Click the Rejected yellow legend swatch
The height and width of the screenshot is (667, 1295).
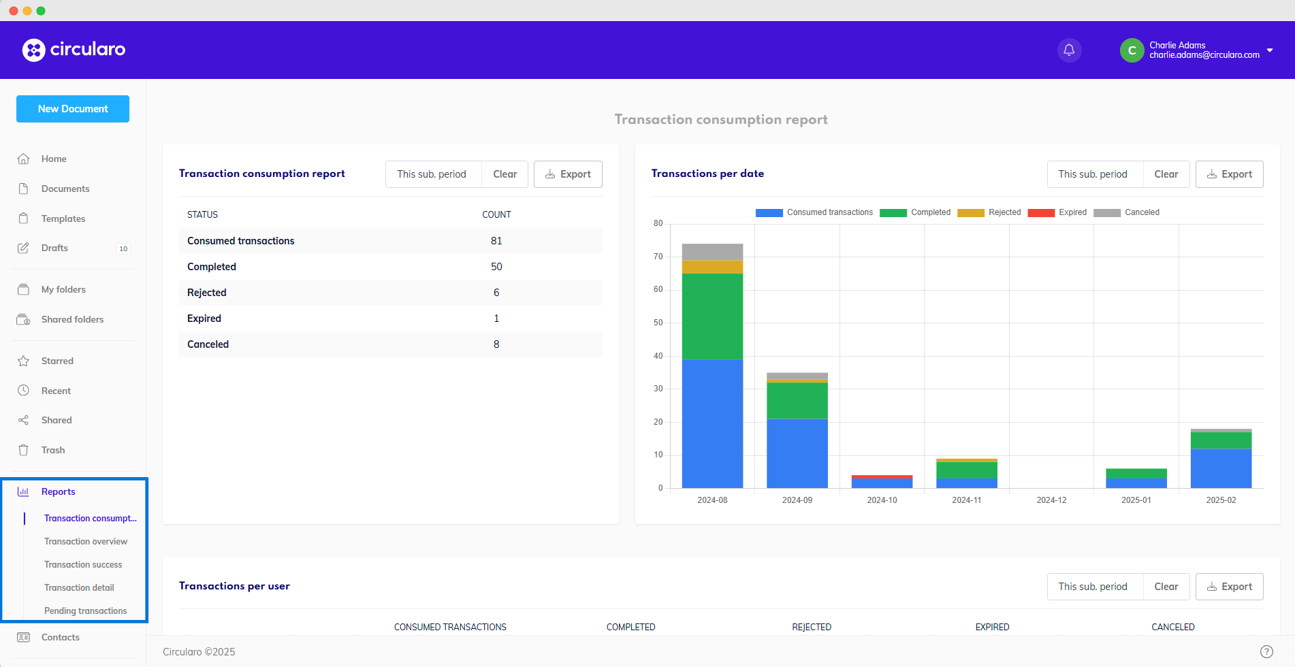pos(970,212)
